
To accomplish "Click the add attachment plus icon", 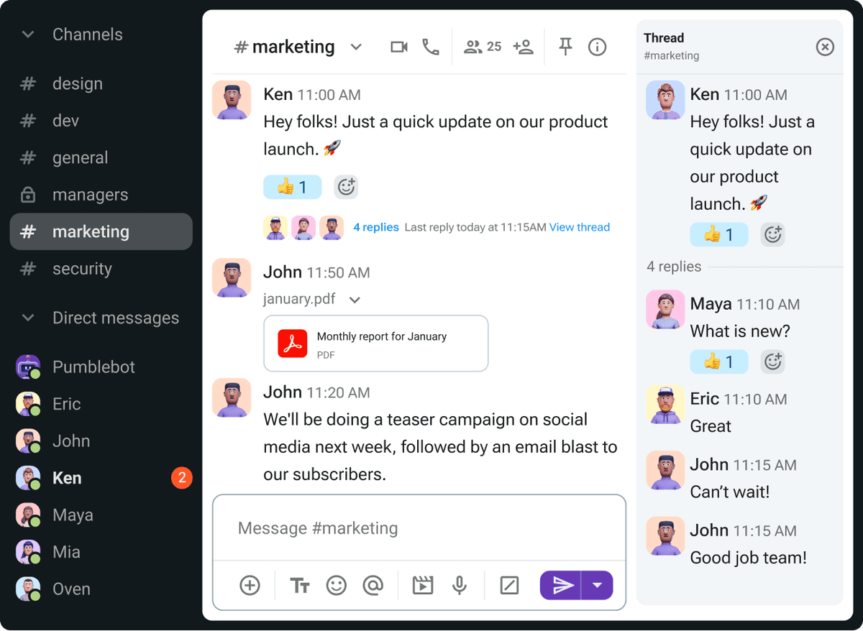I will 250,586.
